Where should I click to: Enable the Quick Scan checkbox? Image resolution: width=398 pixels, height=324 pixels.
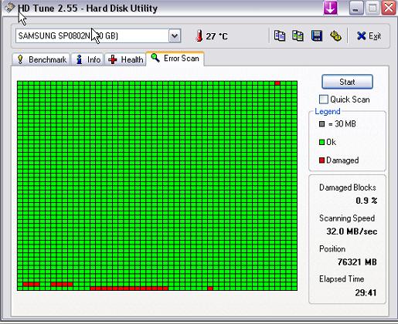coord(324,100)
